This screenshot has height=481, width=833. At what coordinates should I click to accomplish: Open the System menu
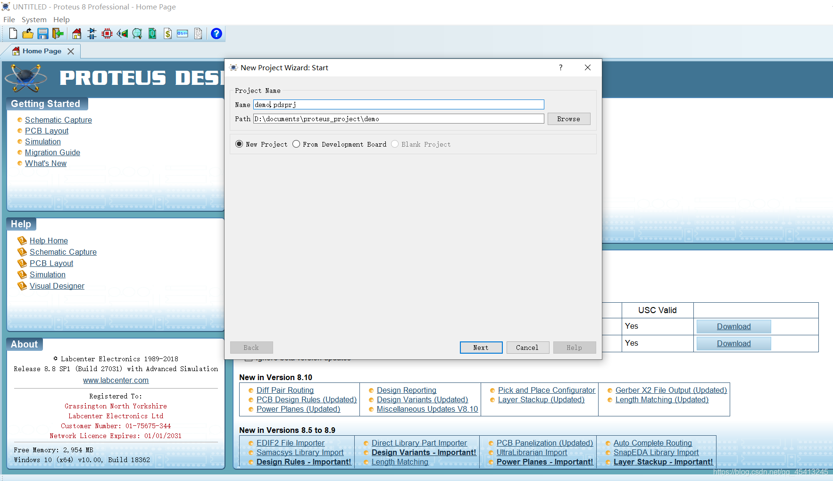coord(34,19)
